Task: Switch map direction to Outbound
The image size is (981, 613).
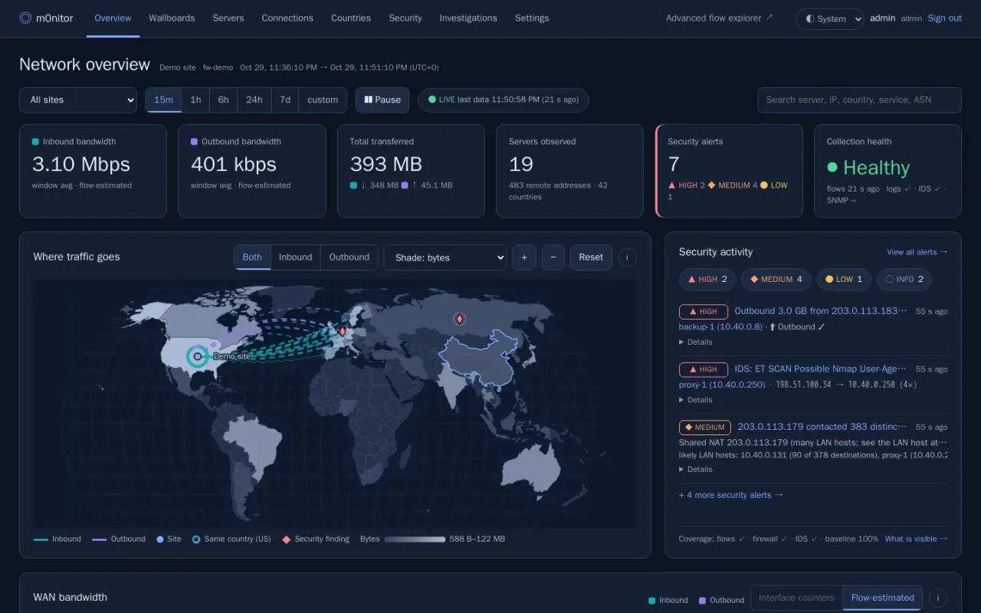Action: tap(349, 257)
